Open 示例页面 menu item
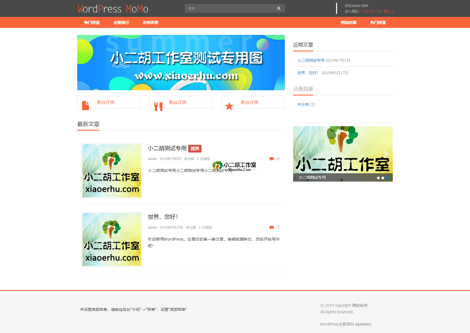Image resolution: width=470 pixels, height=333 pixels. point(150,23)
